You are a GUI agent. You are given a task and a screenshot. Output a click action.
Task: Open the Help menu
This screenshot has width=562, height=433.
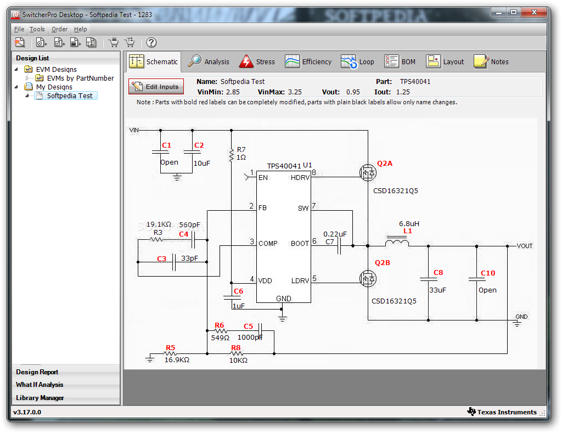80,29
